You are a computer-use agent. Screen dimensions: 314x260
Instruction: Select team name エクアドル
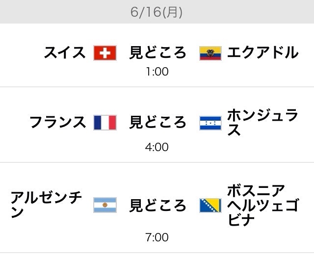click(x=262, y=52)
